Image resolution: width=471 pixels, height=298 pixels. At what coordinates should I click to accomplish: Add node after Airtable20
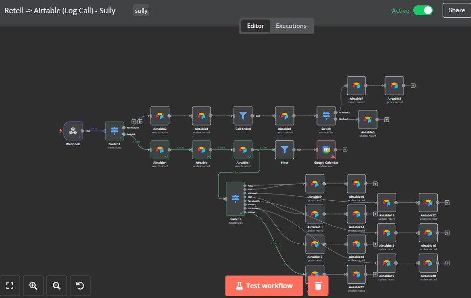447,263
